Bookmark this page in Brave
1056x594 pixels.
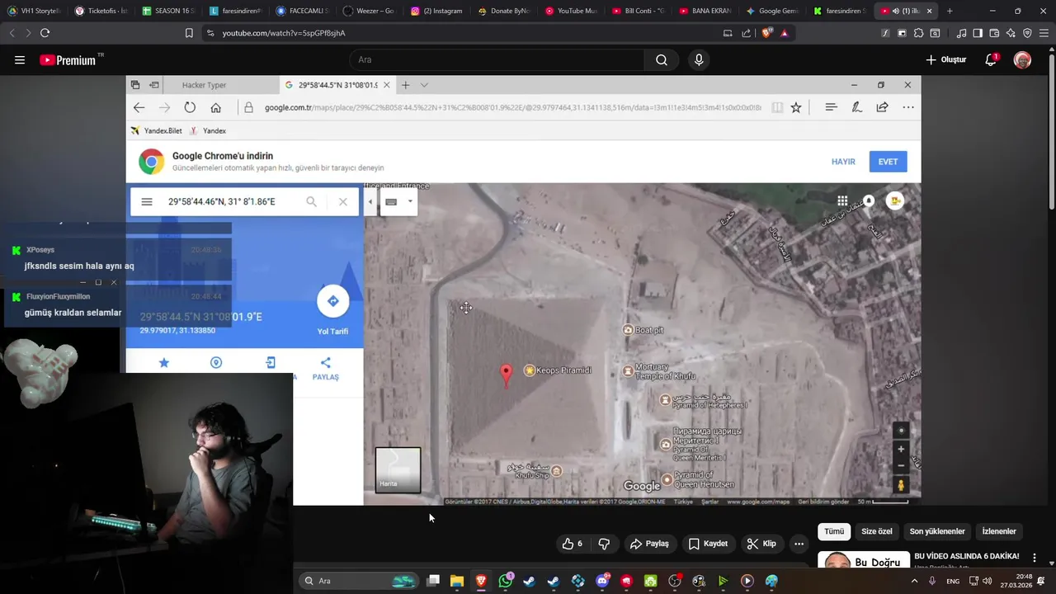(x=189, y=33)
